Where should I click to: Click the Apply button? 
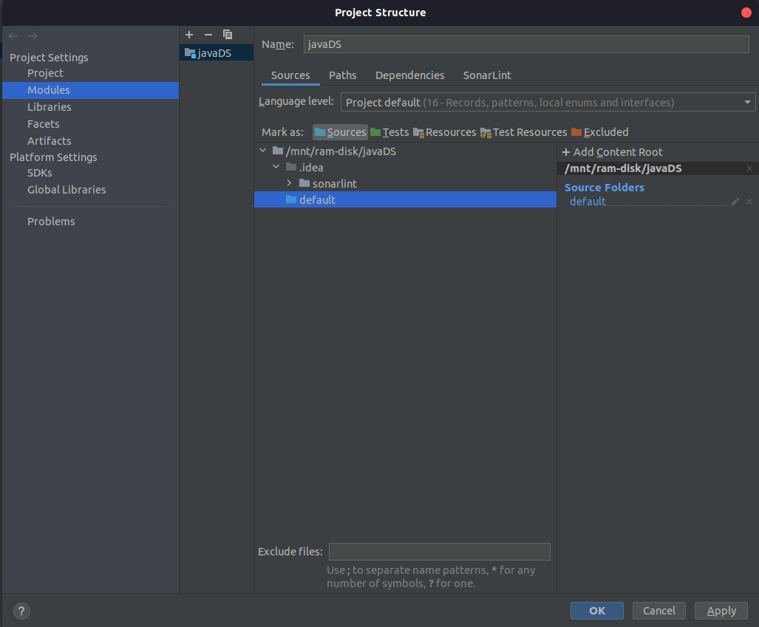point(721,611)
